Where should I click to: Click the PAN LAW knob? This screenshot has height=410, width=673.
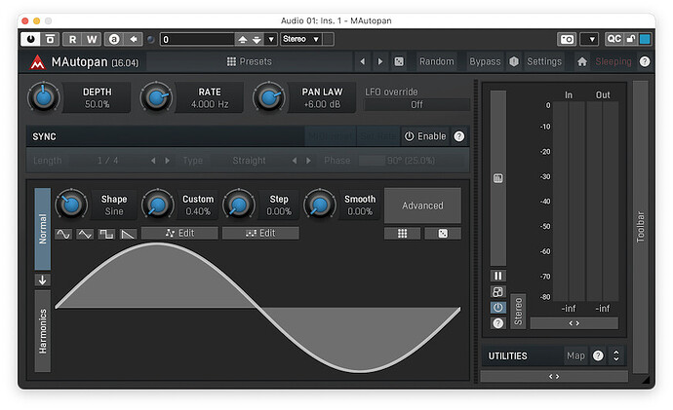coord(268,97)
